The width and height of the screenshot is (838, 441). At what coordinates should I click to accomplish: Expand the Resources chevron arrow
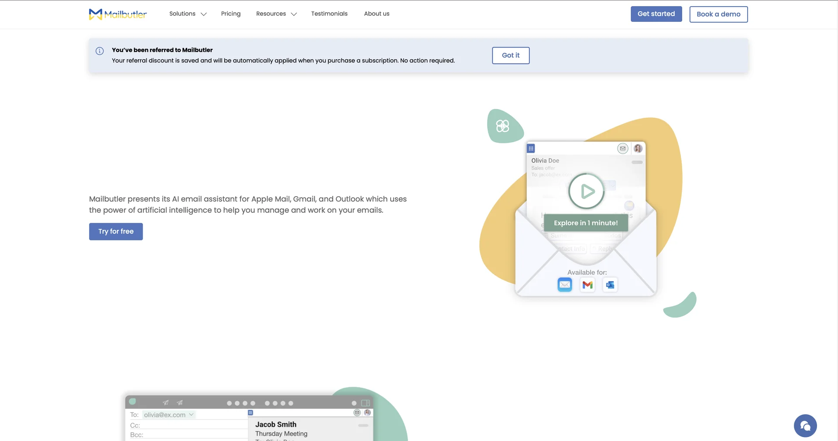tap(294, 14)
